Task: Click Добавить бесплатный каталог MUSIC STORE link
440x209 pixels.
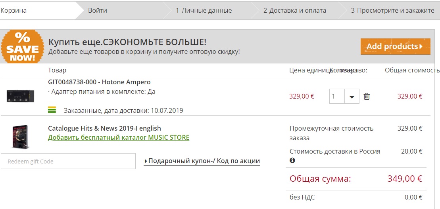Action: tap(119, 138)
